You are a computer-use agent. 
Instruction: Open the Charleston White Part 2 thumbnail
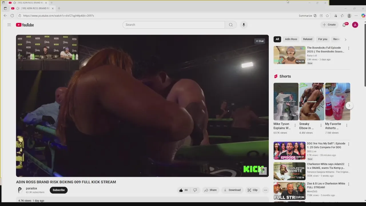click(x=289, y=171)
